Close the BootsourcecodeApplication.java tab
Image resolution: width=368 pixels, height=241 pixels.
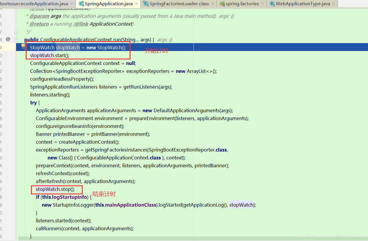click(x=72, y=4)
